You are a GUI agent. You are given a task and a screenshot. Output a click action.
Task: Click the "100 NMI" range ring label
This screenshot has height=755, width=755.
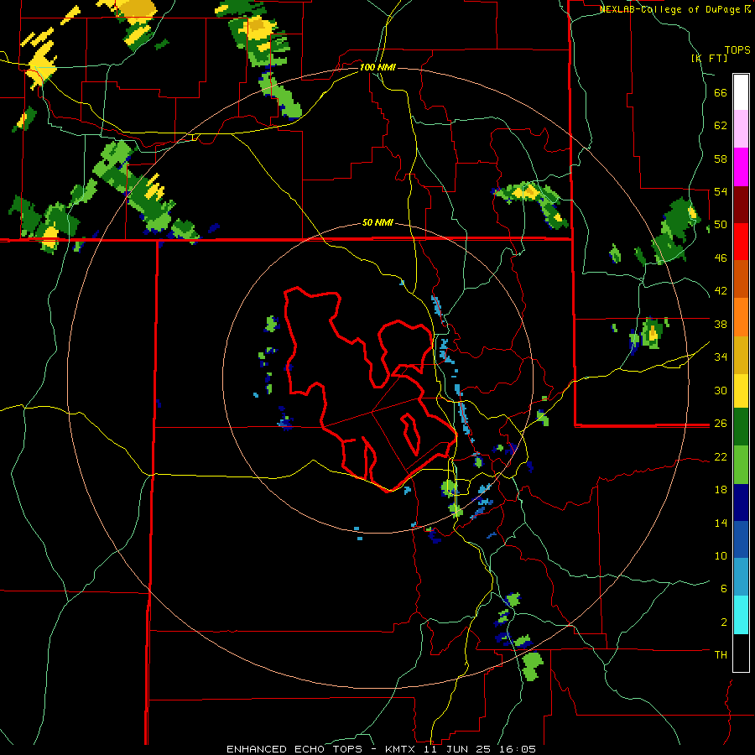377,67
